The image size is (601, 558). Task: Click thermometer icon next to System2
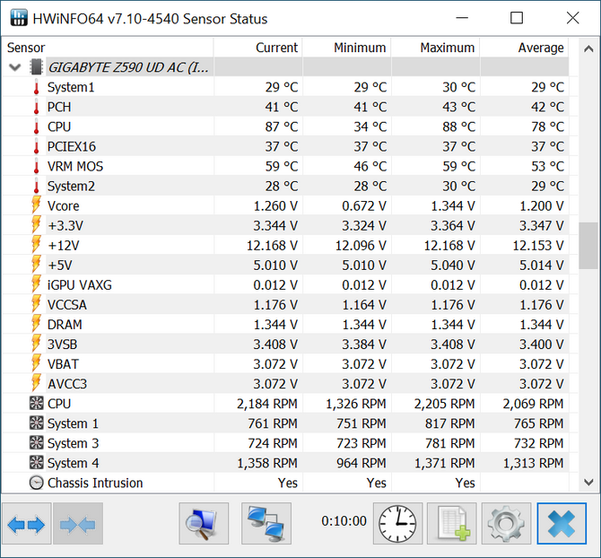pyautogui.click(x=37, y=187)
